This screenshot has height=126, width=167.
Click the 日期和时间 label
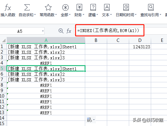(125, 15)
